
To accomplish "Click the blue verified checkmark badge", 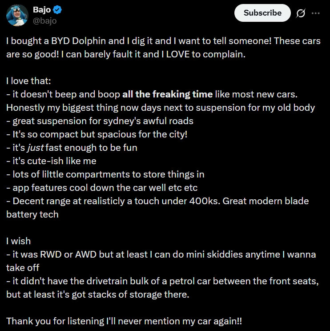I will tap(58, 10).
